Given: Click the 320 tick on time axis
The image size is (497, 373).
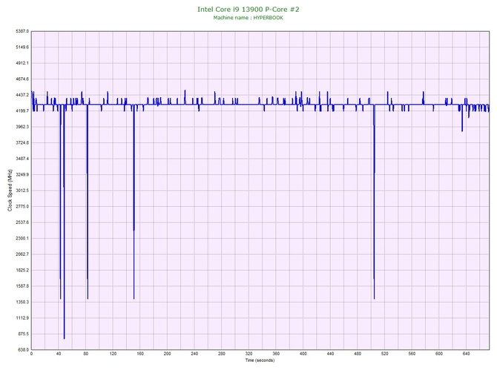Looking at the screenshot, I should pyautogui.click(x=249, y=354).
